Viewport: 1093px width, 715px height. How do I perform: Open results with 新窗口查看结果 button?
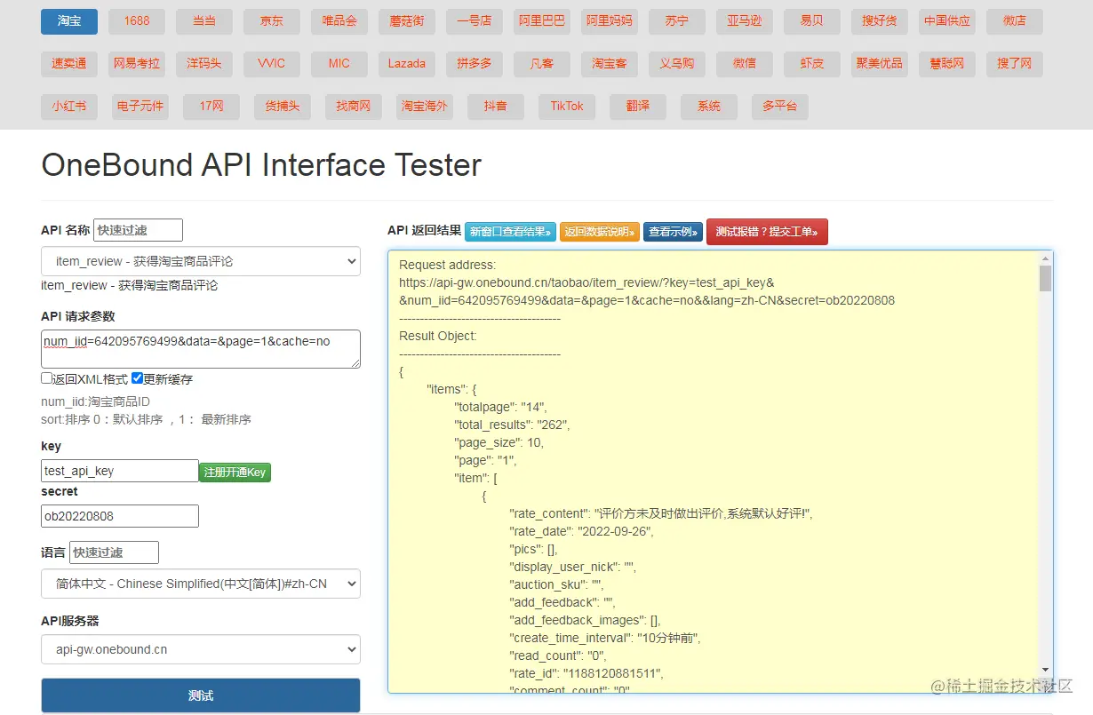click(x=510, y=232)
